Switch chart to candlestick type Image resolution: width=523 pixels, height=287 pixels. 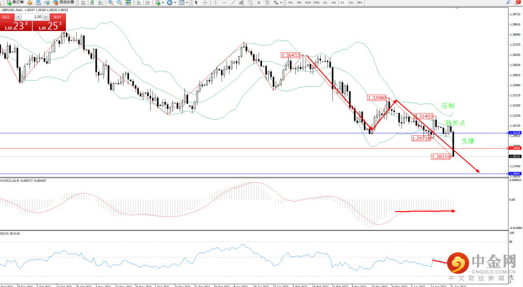(92, 2)
